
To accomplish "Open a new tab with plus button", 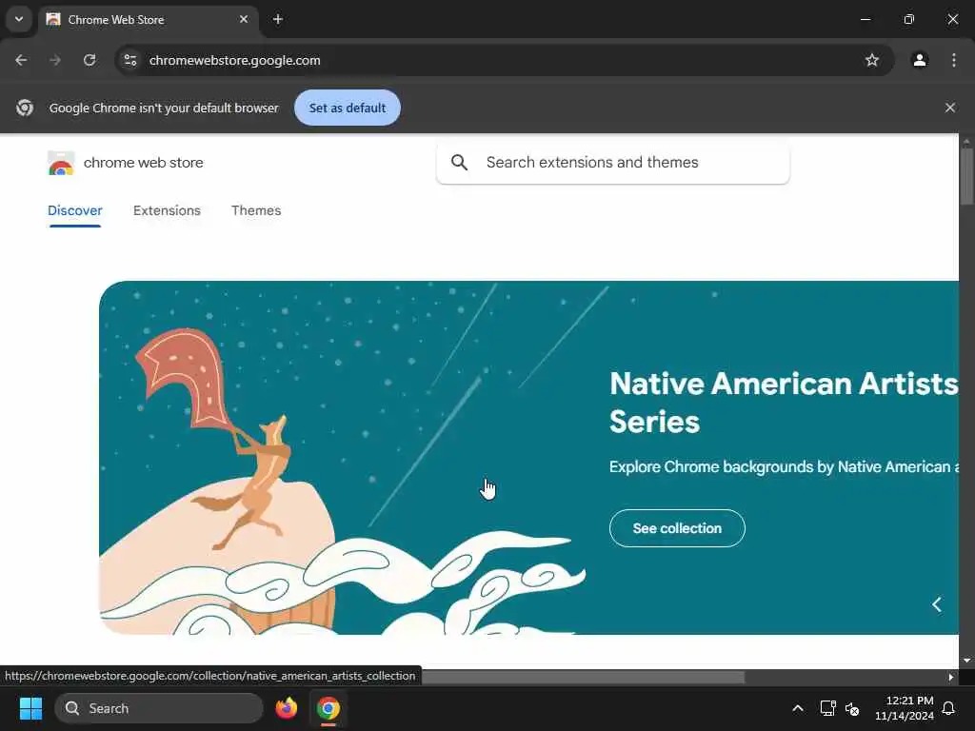I will (278, 19).
